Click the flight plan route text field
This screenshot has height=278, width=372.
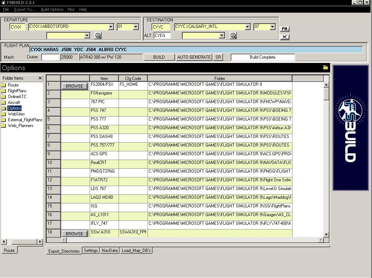coord(196,50)
